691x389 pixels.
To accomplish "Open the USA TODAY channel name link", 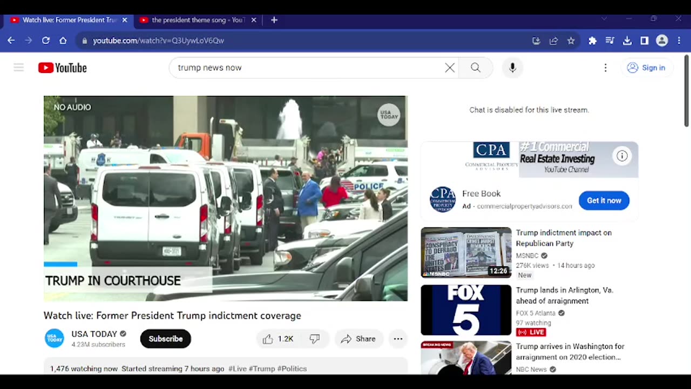I will 94,334.
